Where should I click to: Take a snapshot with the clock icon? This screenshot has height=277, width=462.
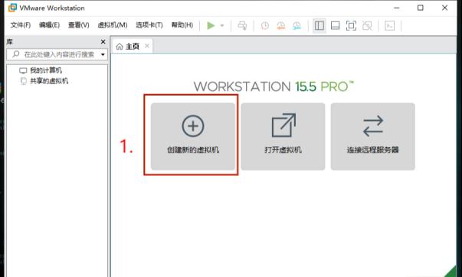point(265,25)
